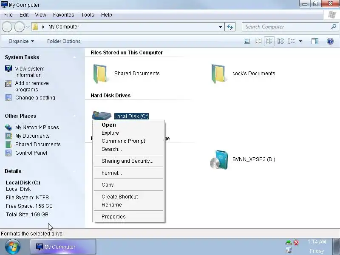The height and width of the screenshot is (255, 340).
Task: Open the Tools menu
Action: coord(88,15)
